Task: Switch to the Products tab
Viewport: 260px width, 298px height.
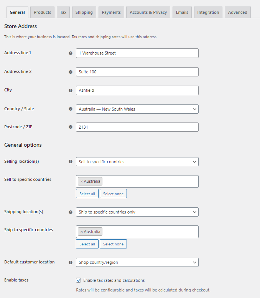Action: pos(42,12)
